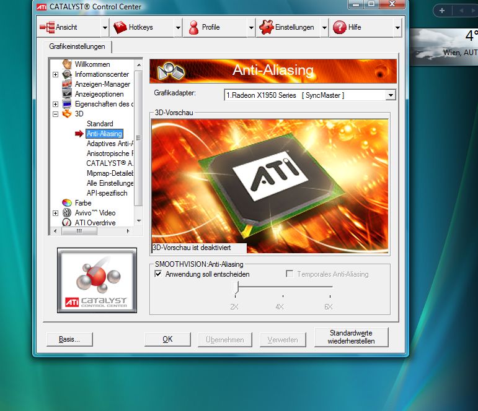The image size is (478, 411).
Task: Select the Anti-Aliasing tree entry
Action: point(104,134)
